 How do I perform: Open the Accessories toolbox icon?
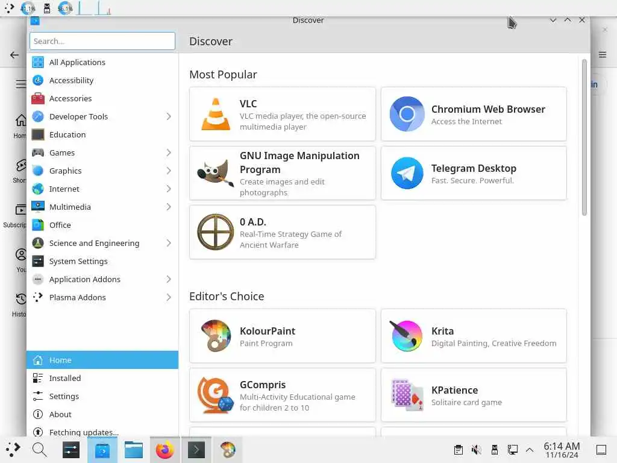[38, 98]
